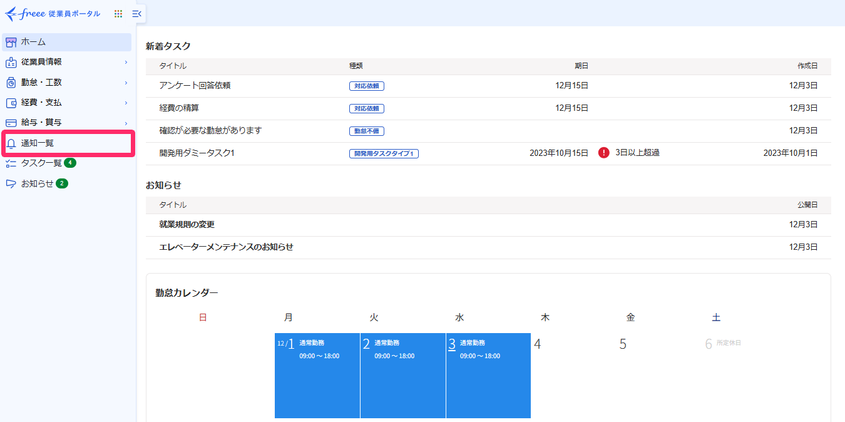The width and height of the screenshot is (845, 422).
Task: Select the ホーム house icon
Action: click(x=11, y=42)
